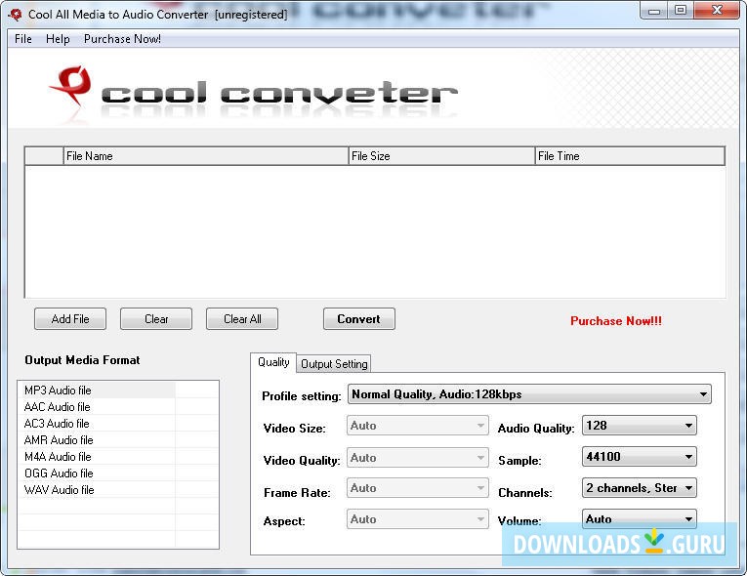Click the File Name column header
The width and height of the screenshot is (747, 576).
point(206,156)
